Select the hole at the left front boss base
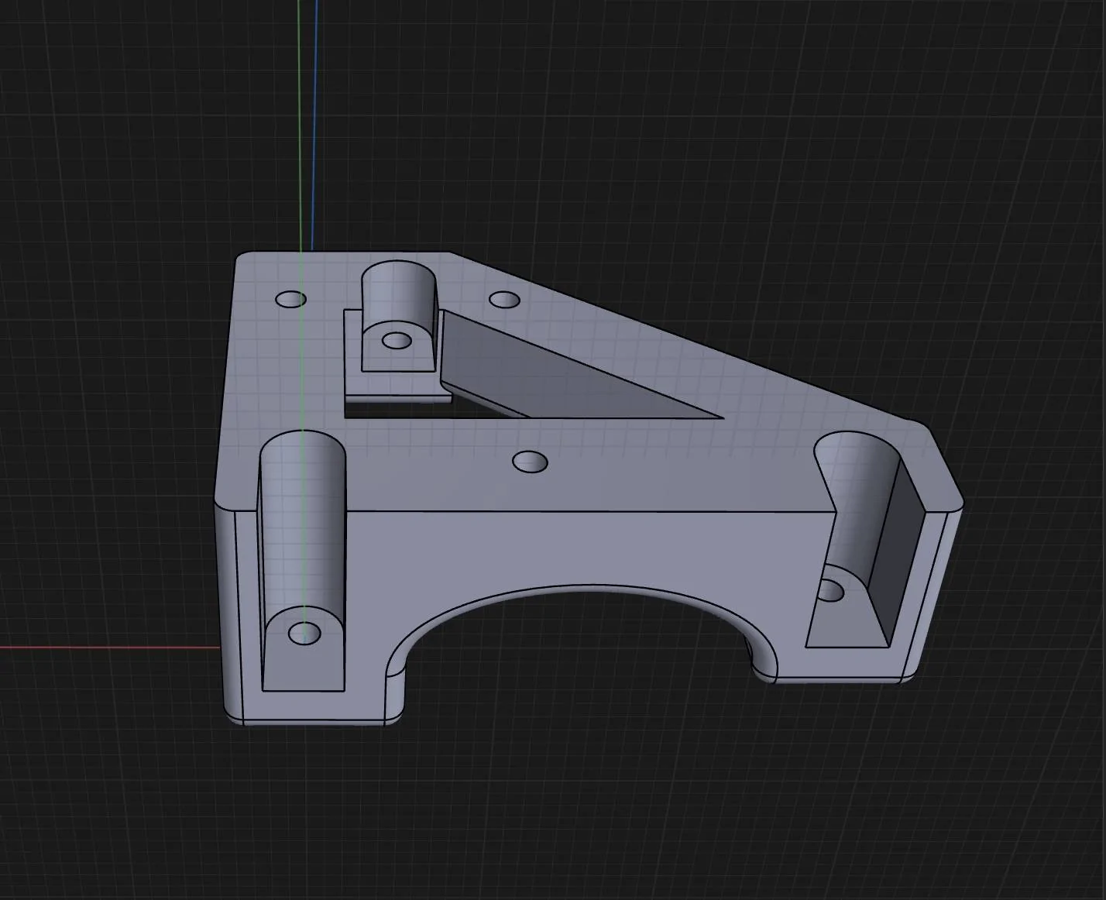The height and width of the screenshot is (900, 1106). tap(304, 634)
